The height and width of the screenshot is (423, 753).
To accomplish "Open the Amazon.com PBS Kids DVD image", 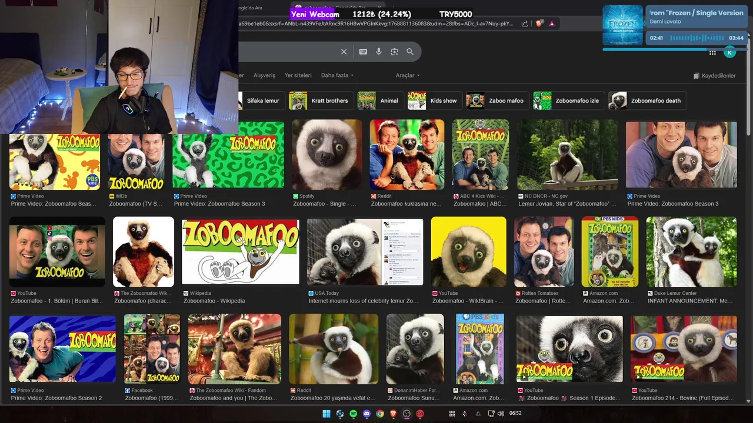I will coord(610,252).
